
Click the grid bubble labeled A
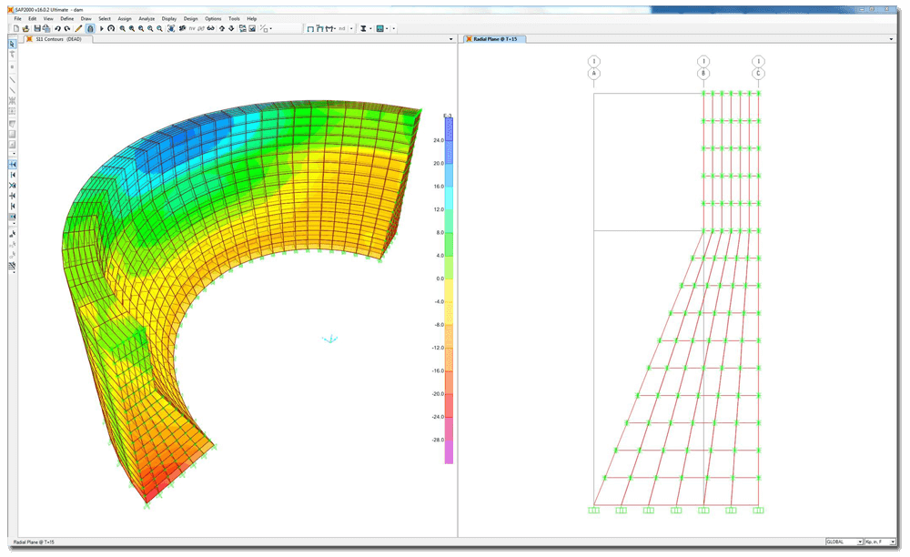pyautogui.click(x=594, y=74)
